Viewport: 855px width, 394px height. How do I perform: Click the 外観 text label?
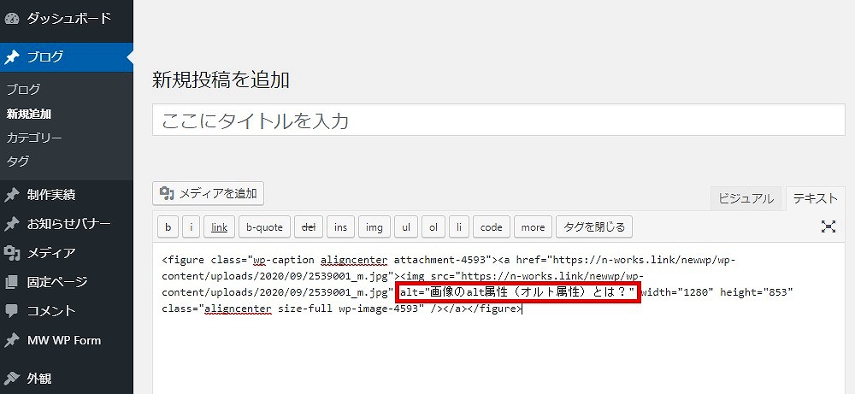[x=39, y=378]
